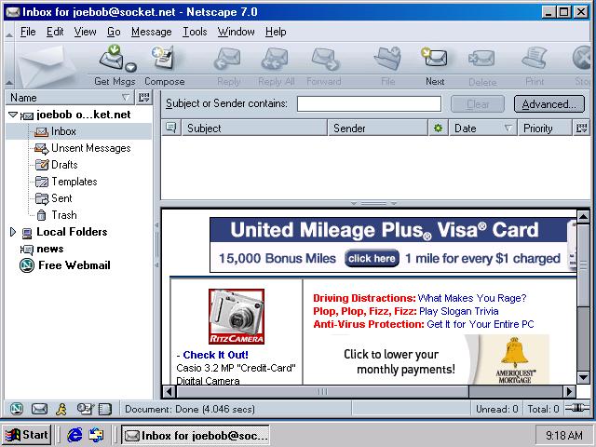Open the Go menu
This screenshot has height=447, width=596.
tap(114, 32)
